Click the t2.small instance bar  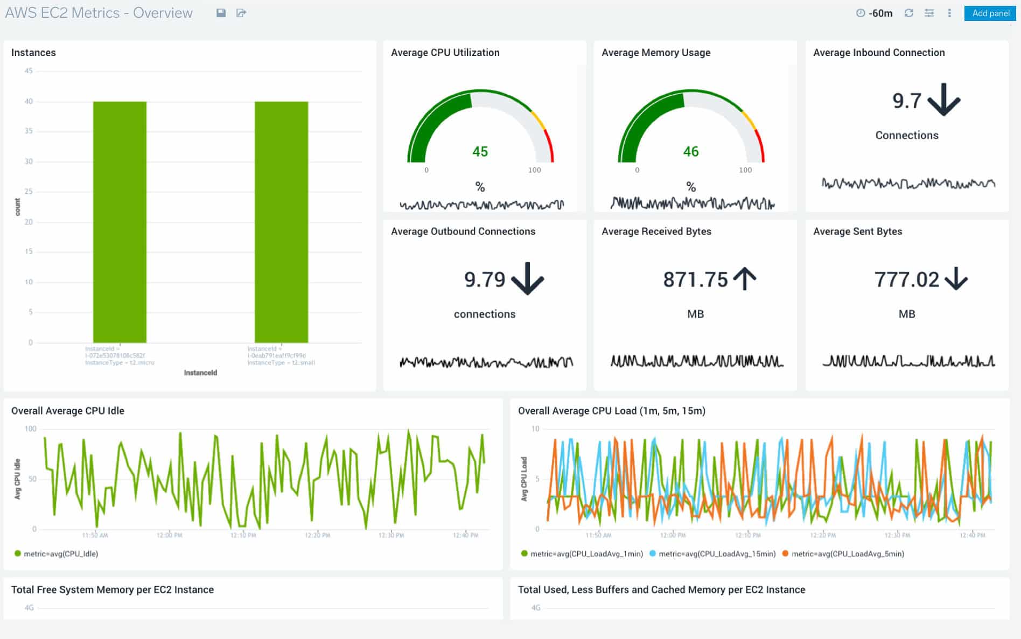pos(281,222)
